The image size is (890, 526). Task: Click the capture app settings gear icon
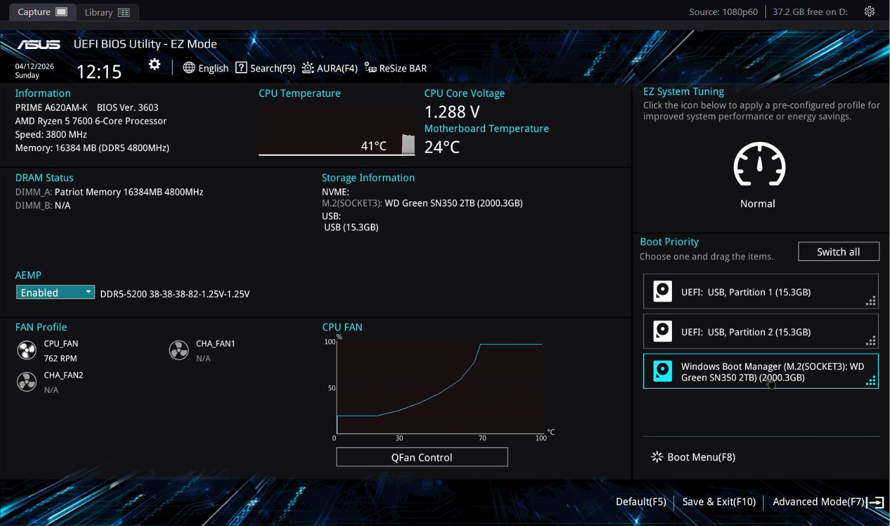click(869, 12)
